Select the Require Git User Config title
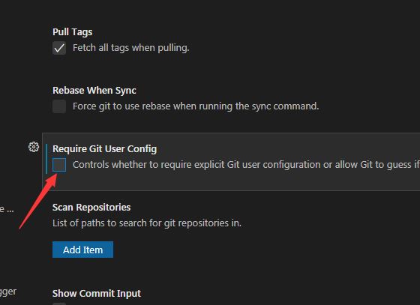 click(x=105, y=149)
